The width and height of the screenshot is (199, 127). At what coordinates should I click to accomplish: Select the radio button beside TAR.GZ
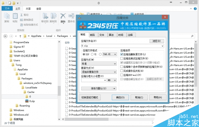pos(100,54)
